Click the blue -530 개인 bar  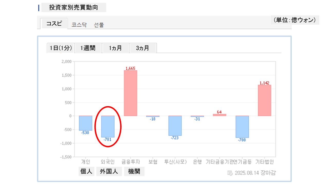[x=86, y=123]
